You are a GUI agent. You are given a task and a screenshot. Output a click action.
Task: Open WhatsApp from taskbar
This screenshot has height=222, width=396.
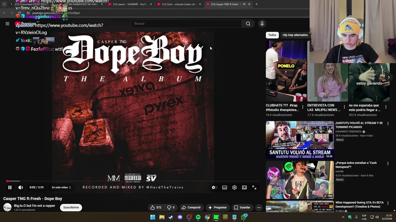(244, 217)
